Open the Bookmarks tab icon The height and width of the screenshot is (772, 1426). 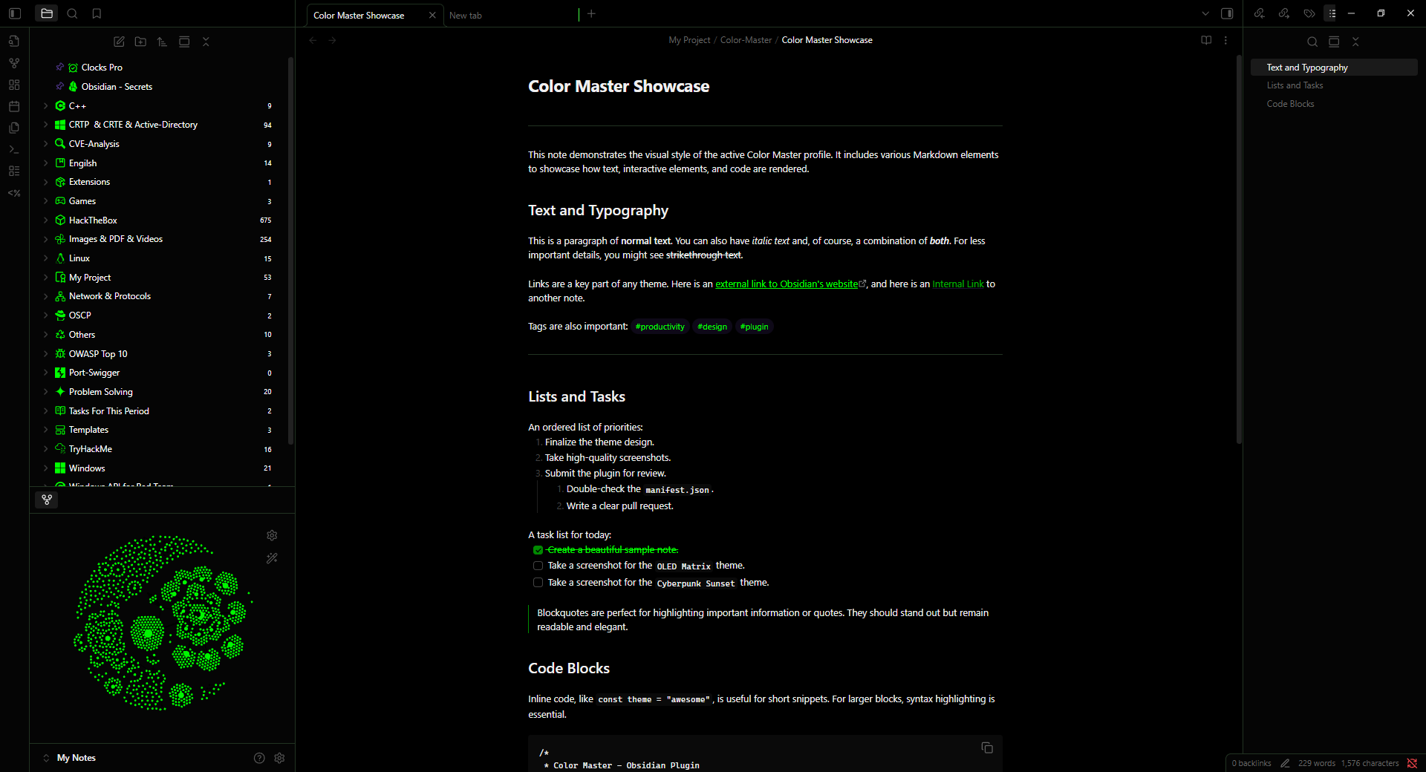point(97,13)
